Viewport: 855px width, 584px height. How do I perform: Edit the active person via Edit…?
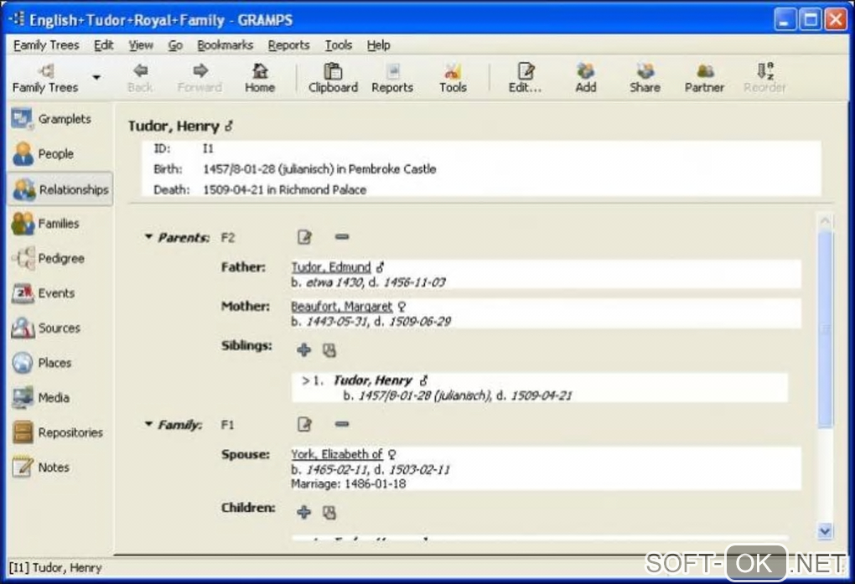point(525,77)
